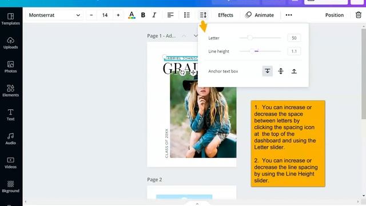The width and height of the screenshot is (366, 206).
Task: Expand the bottom page panel chevron
Action: (x=197, y=204)
